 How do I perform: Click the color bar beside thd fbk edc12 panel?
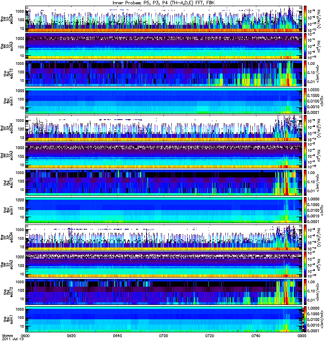click(305, 183)
